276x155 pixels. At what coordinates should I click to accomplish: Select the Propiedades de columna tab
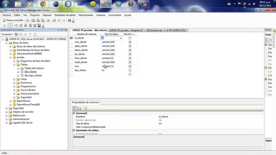coord(85,102)
